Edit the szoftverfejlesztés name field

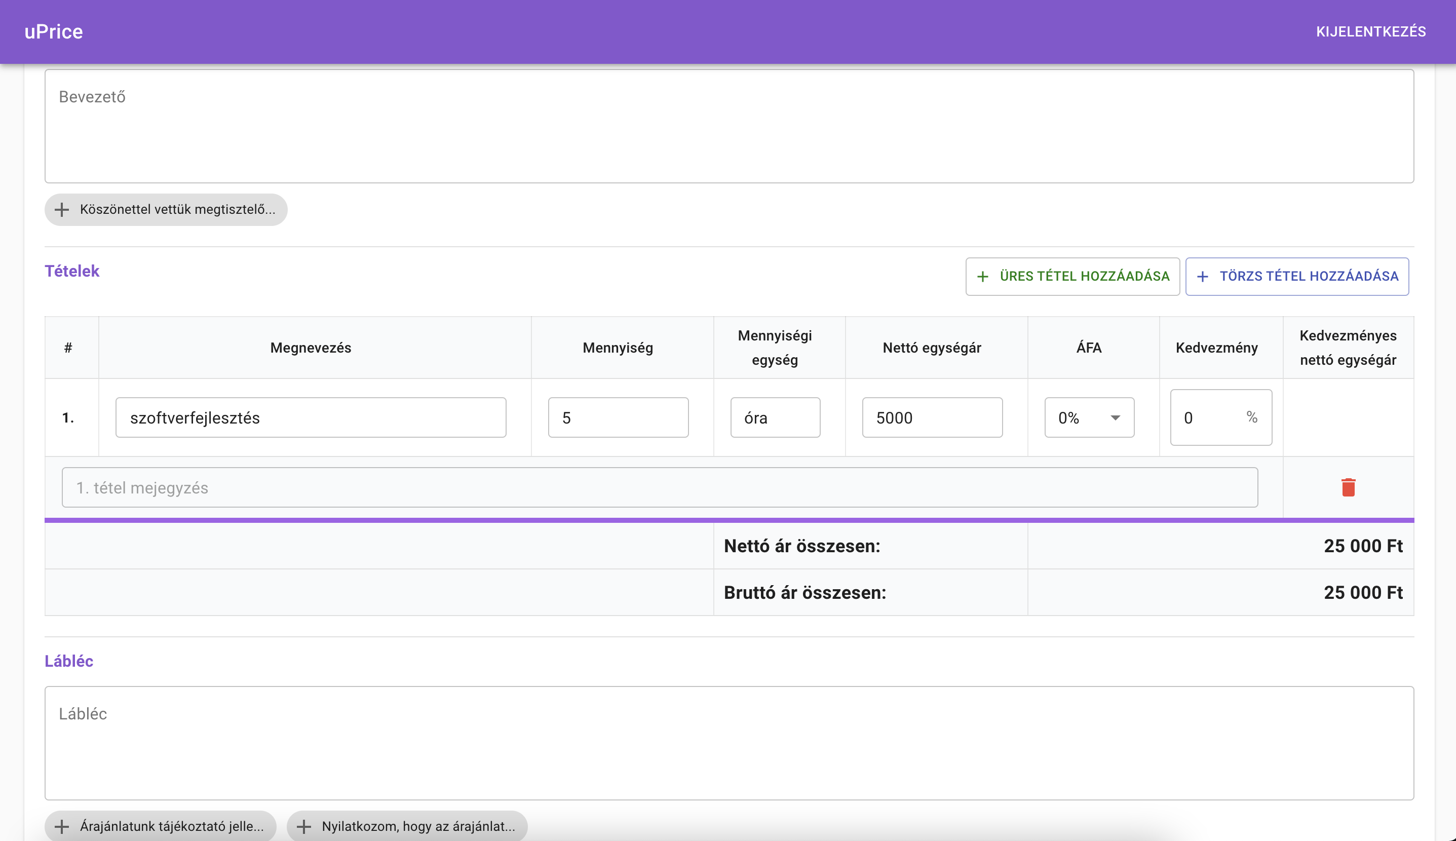(311, 417)
